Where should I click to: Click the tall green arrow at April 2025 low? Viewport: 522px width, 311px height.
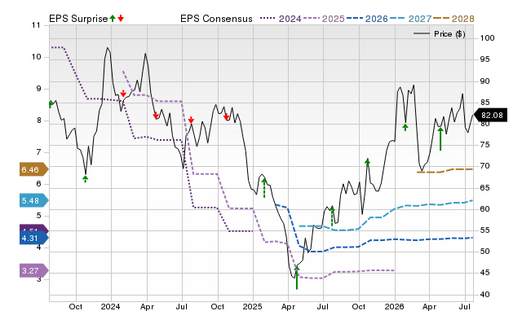(297, 278)
